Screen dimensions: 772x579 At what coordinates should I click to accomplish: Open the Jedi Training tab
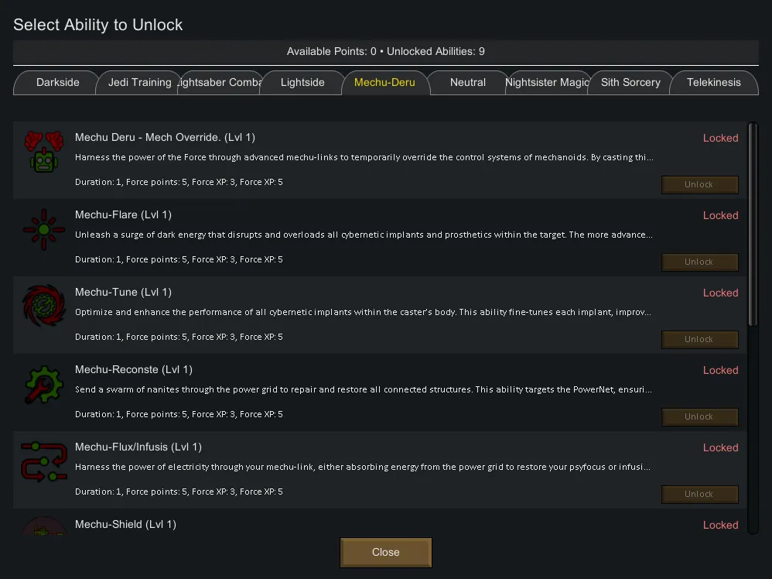click(139, 83)
